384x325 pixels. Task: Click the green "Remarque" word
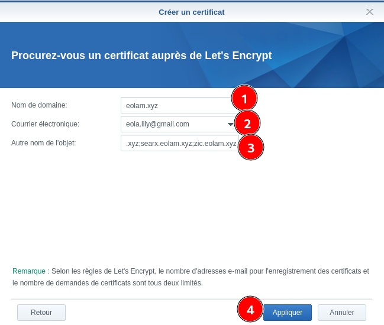click(x=28, y=271)
